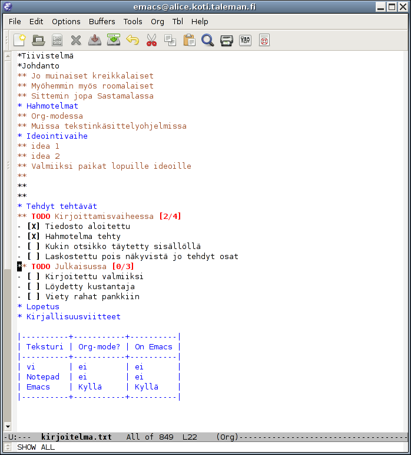Image resolution: width=411 pixels, height=455 pixels.
Task: Click the L22 line indicator
Action: 190,437
